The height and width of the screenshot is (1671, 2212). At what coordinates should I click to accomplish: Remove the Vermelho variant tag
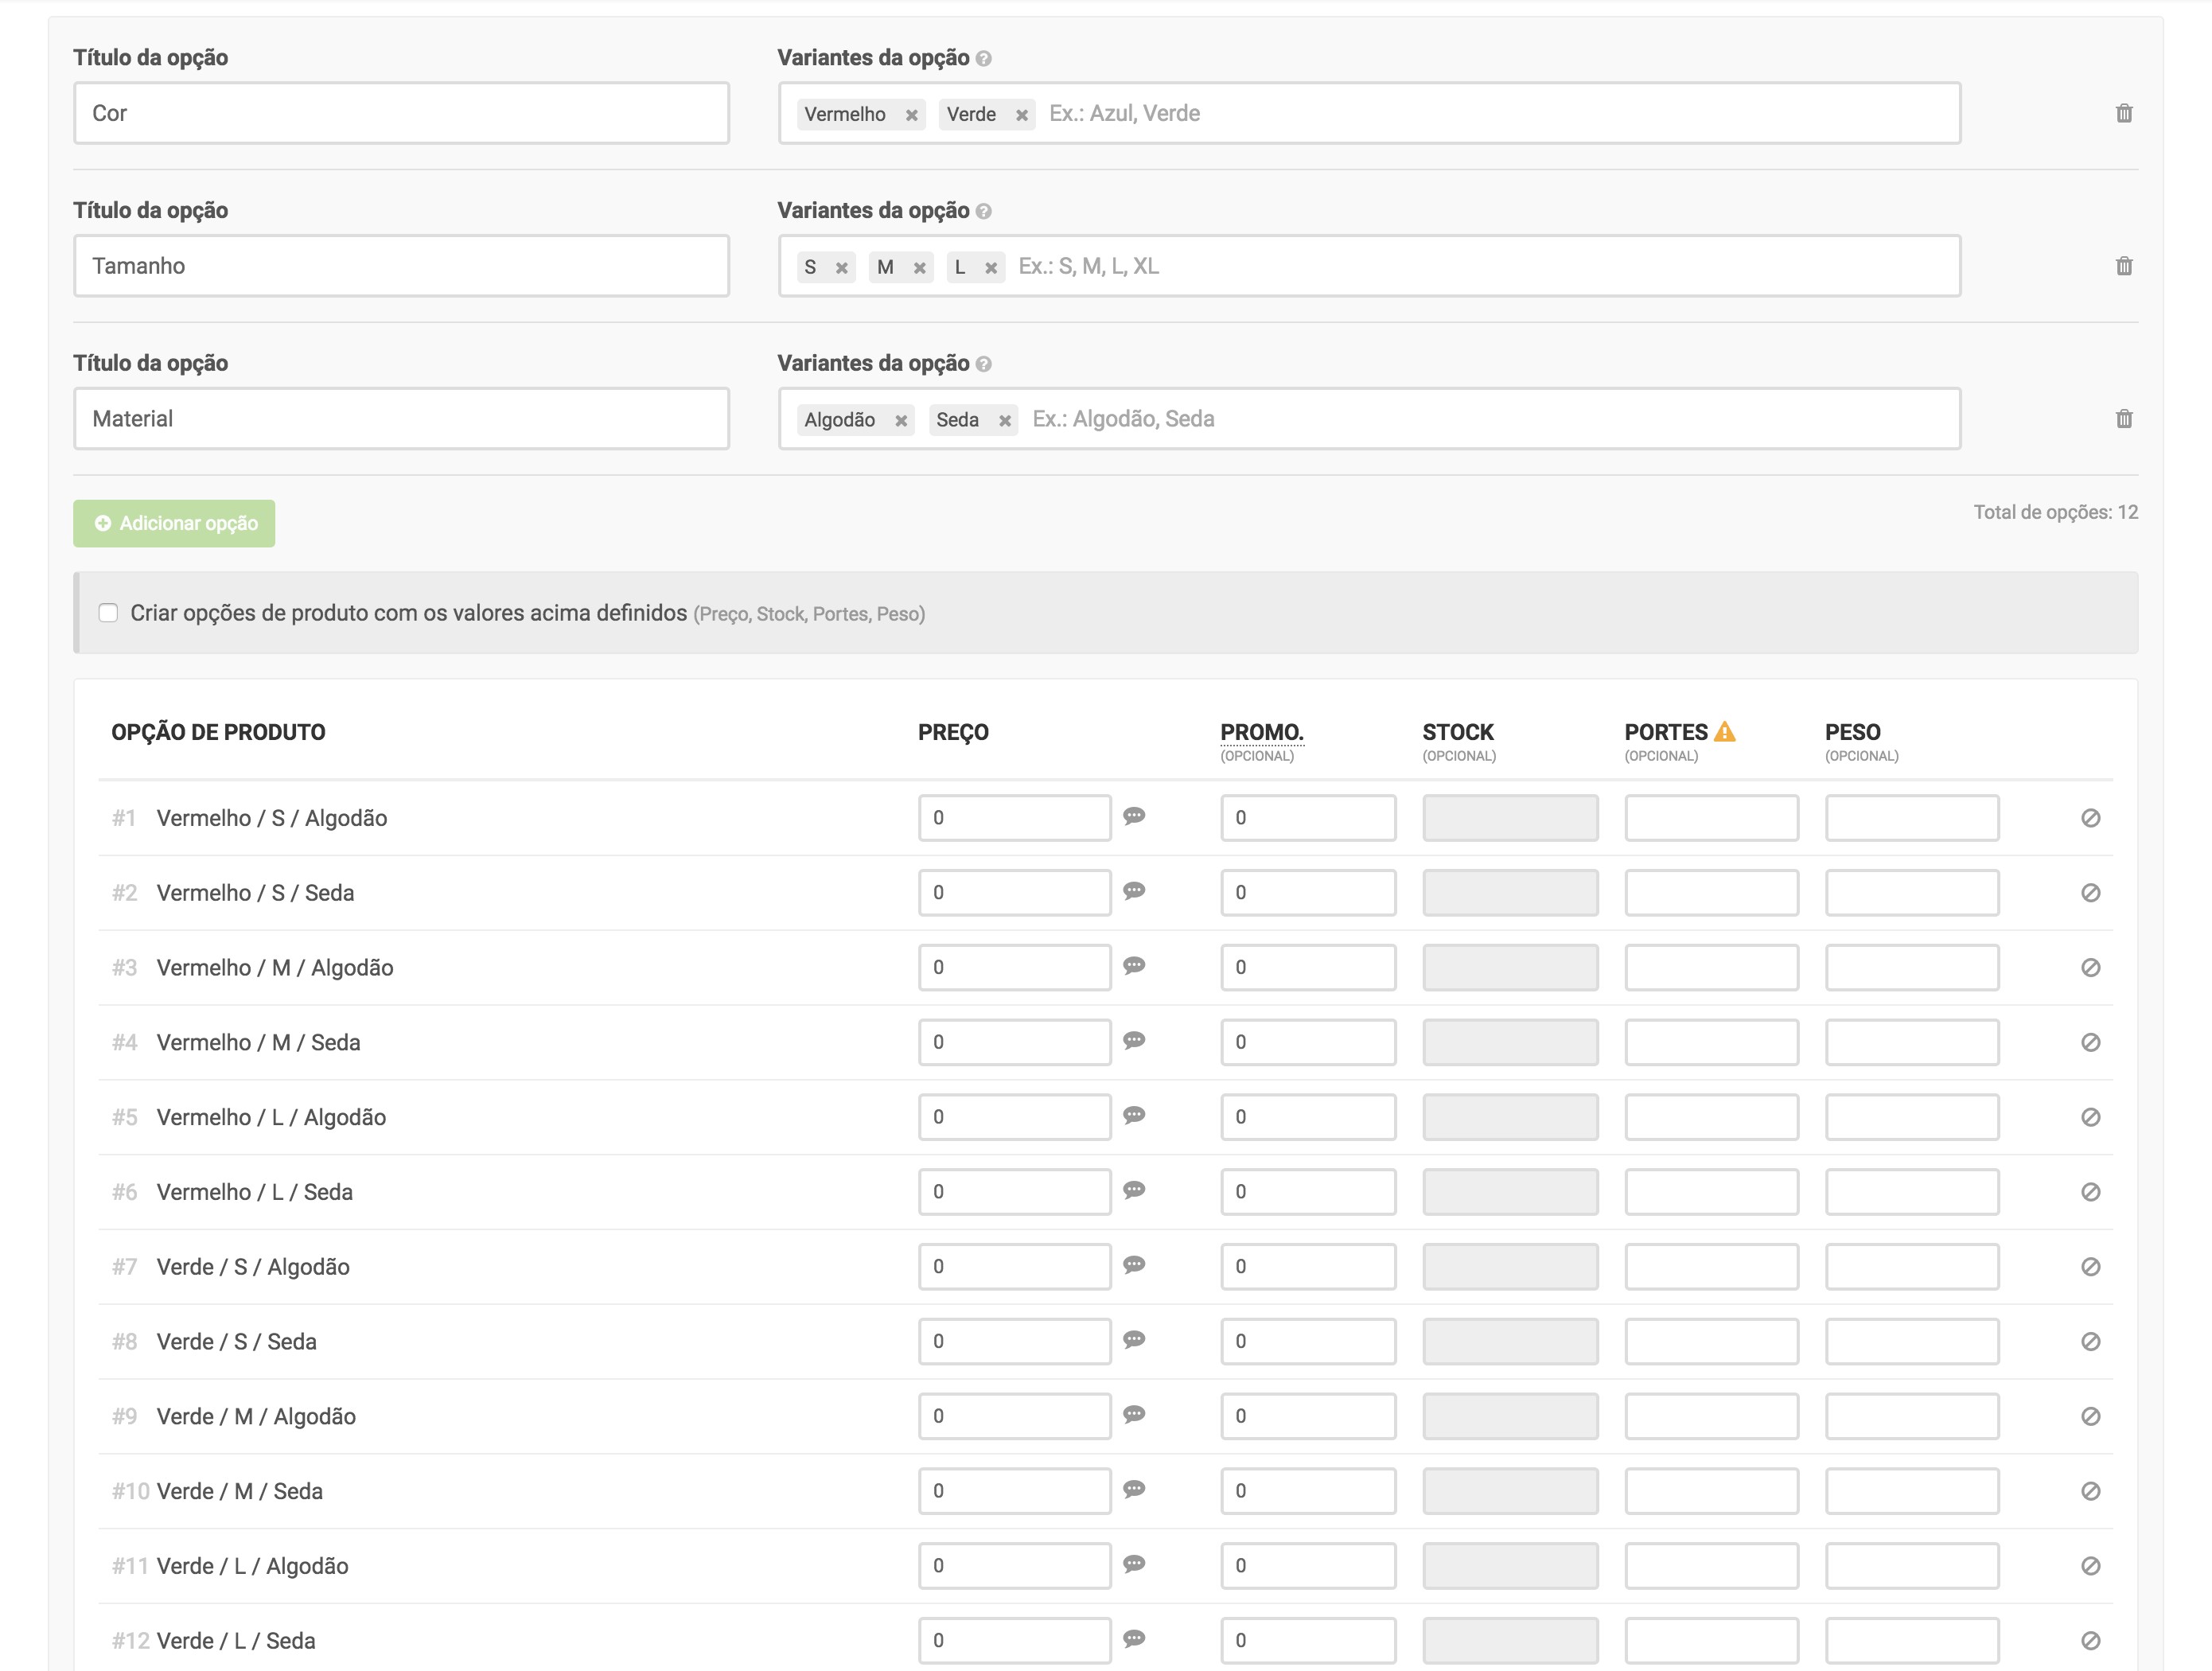pos(911,115)
